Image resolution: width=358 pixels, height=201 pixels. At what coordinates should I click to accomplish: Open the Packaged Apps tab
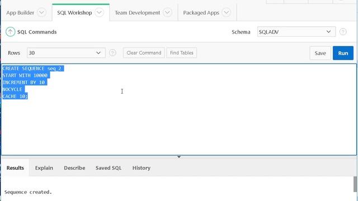201,13
